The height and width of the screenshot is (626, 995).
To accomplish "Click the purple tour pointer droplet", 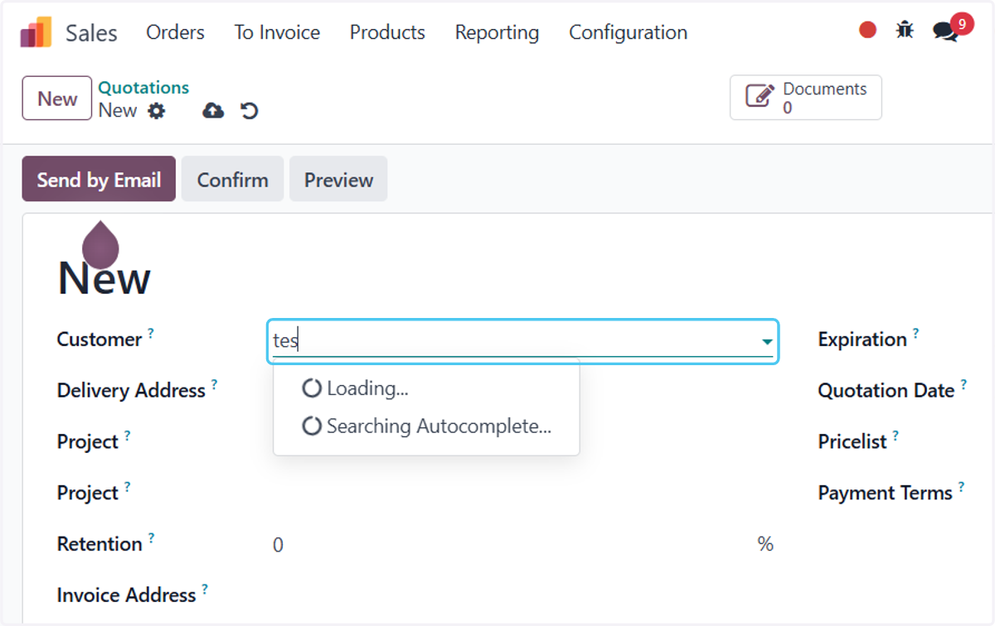I will [x=100, y=244].
